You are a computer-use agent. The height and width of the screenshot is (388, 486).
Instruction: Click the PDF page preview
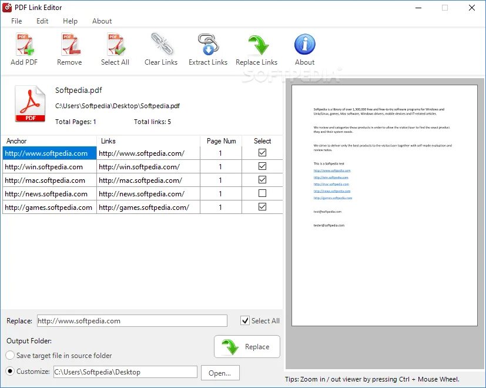(x=384, y=205)
